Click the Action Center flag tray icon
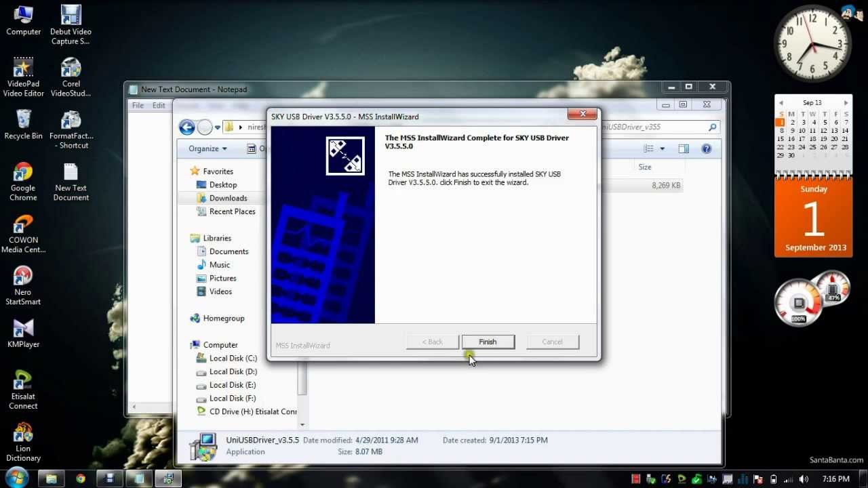This screenshot has height=488, width=868. coord(758,479)
